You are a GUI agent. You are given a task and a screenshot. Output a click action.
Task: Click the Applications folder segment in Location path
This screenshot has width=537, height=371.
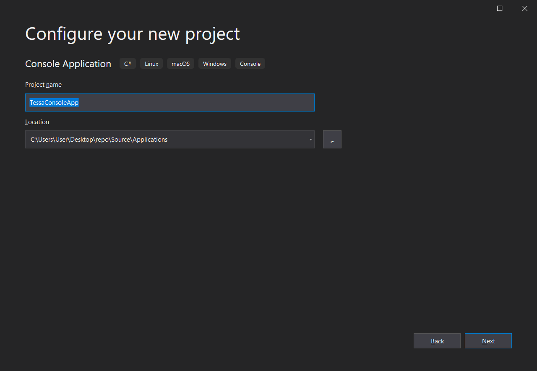[x=150, y=140]
